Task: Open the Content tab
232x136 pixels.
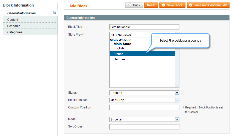Action: pyautogui.click(x=30, y=20)
